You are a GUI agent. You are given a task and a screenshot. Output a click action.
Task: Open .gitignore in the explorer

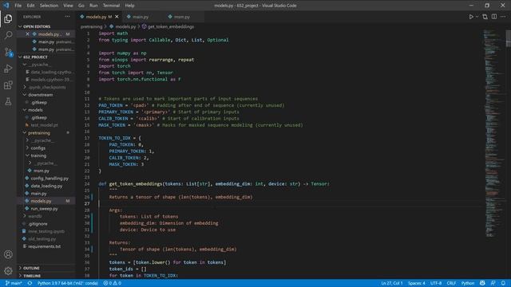coord(38,224)
